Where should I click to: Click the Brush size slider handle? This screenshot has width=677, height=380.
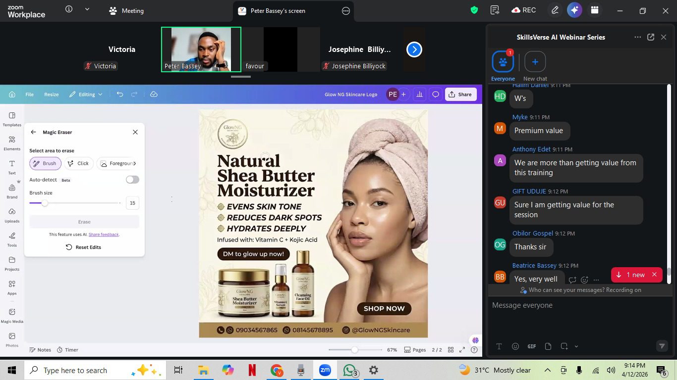click(45, 203)
